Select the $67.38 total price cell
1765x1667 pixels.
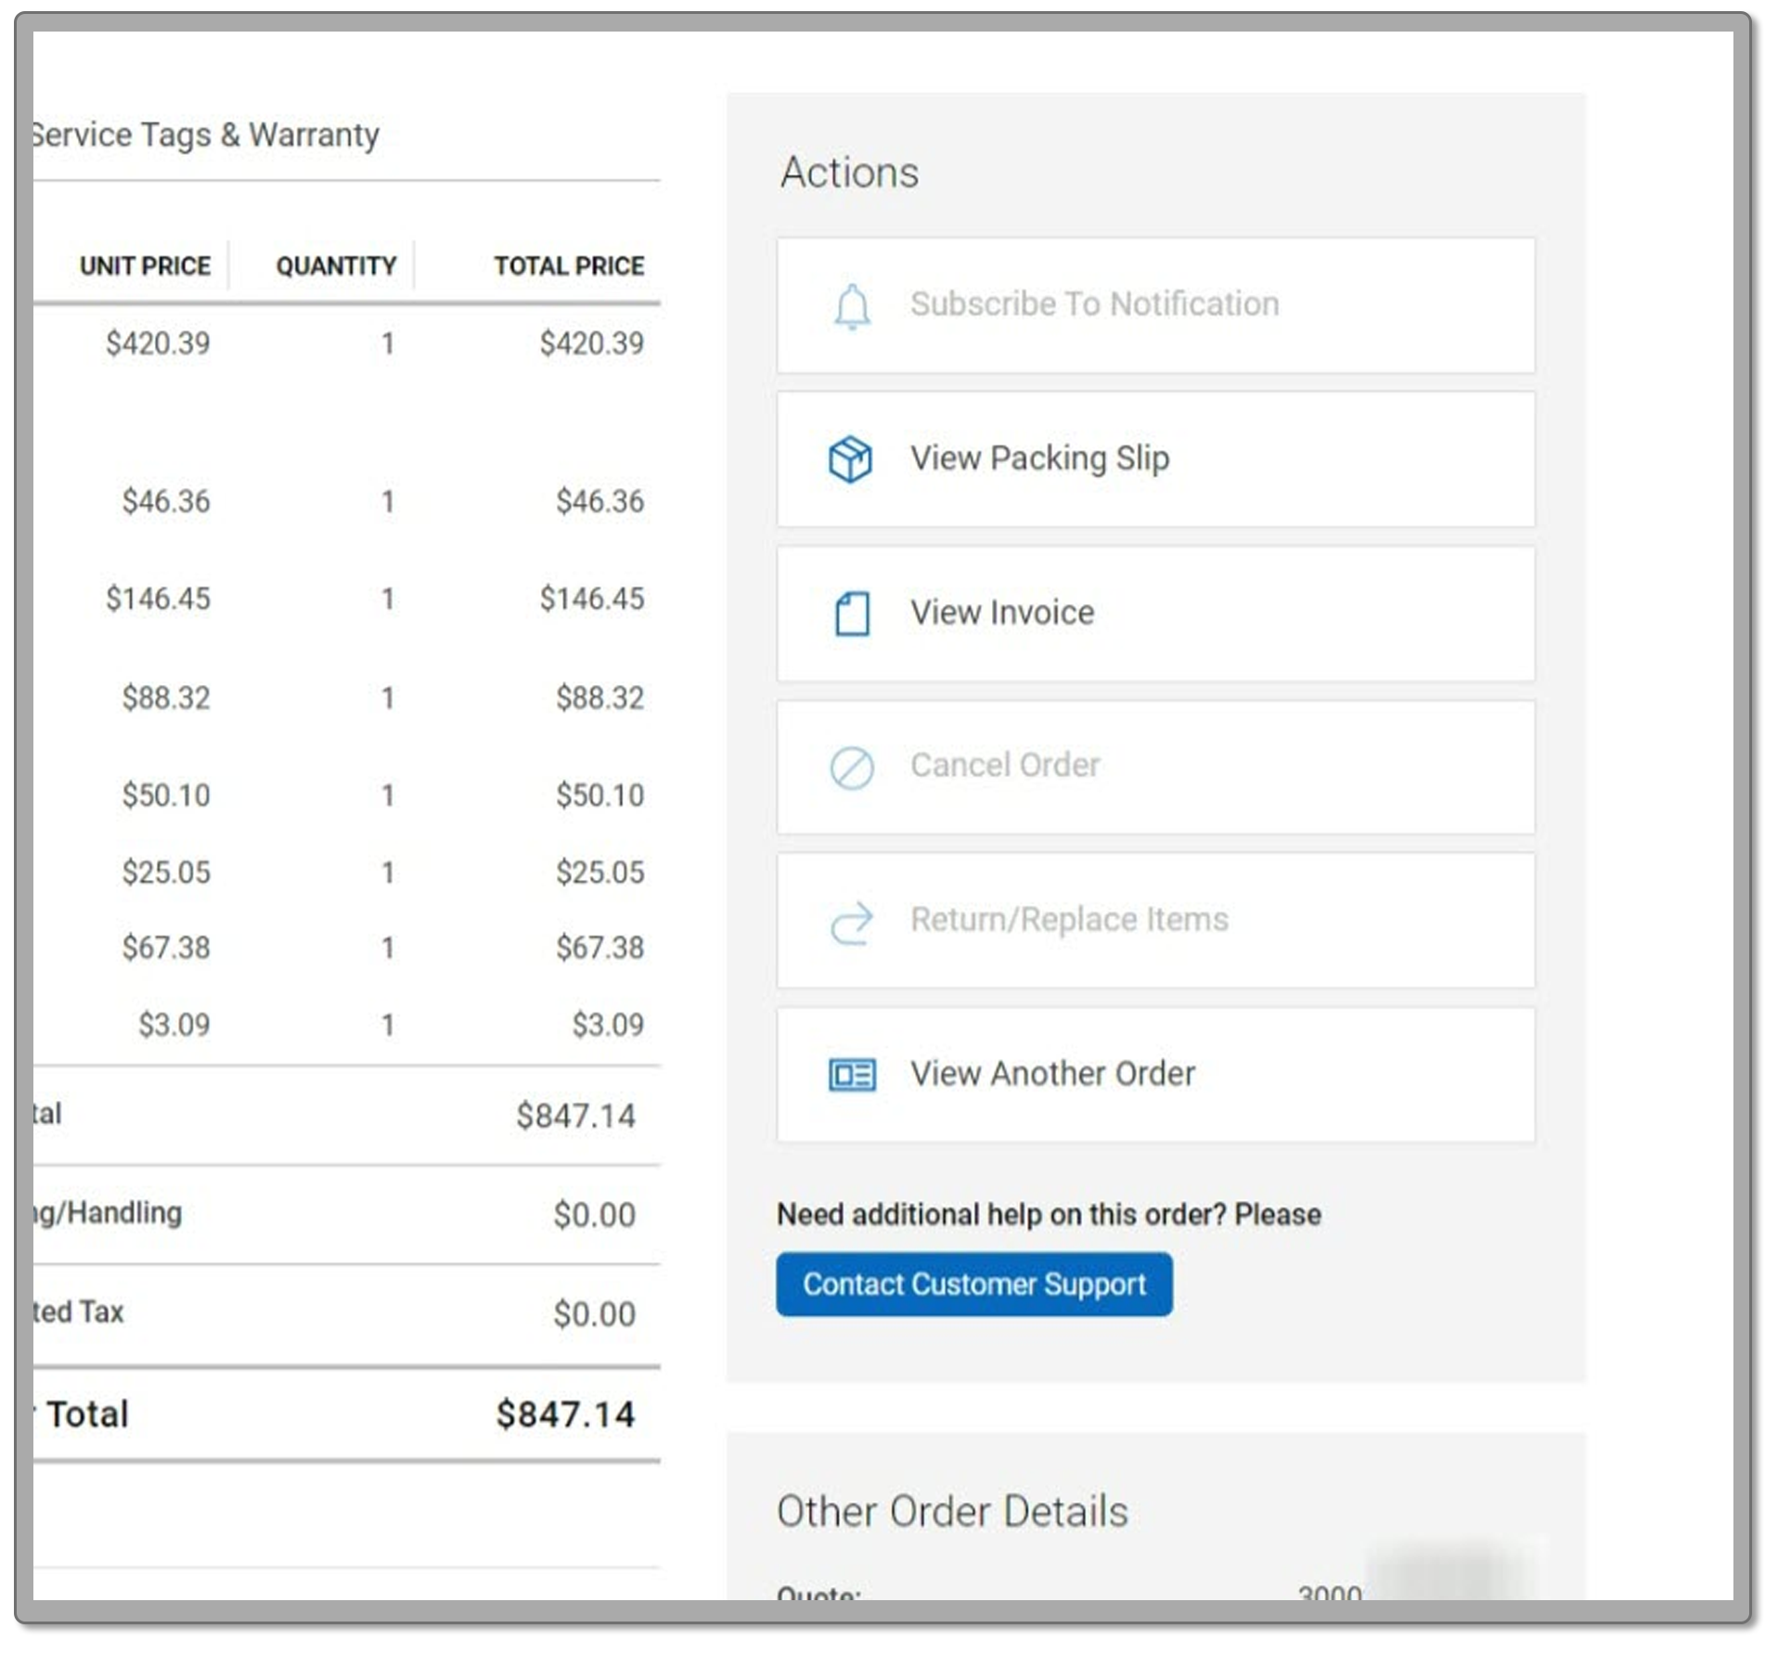point(599,948)
